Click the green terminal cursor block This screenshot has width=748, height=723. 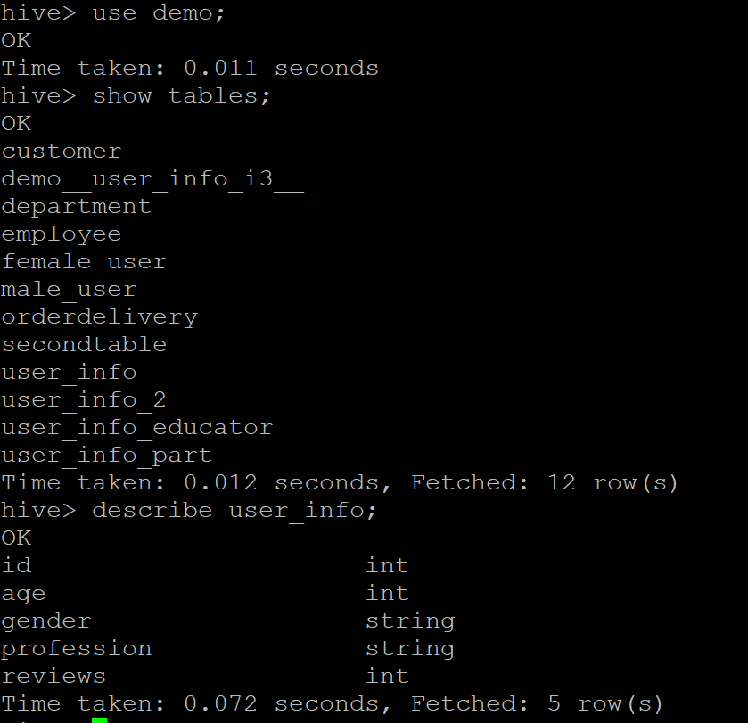99,719
